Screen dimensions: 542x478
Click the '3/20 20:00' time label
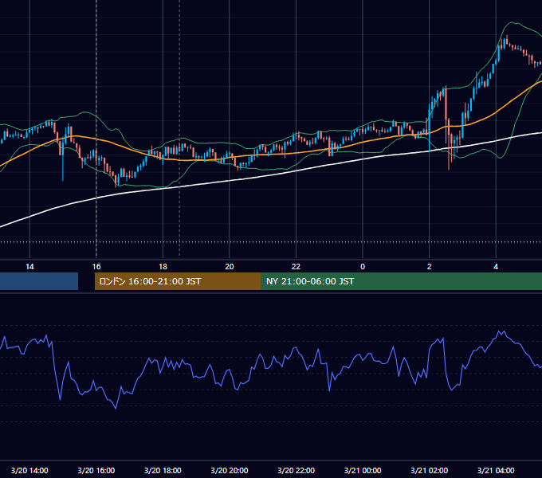[230, 470]
